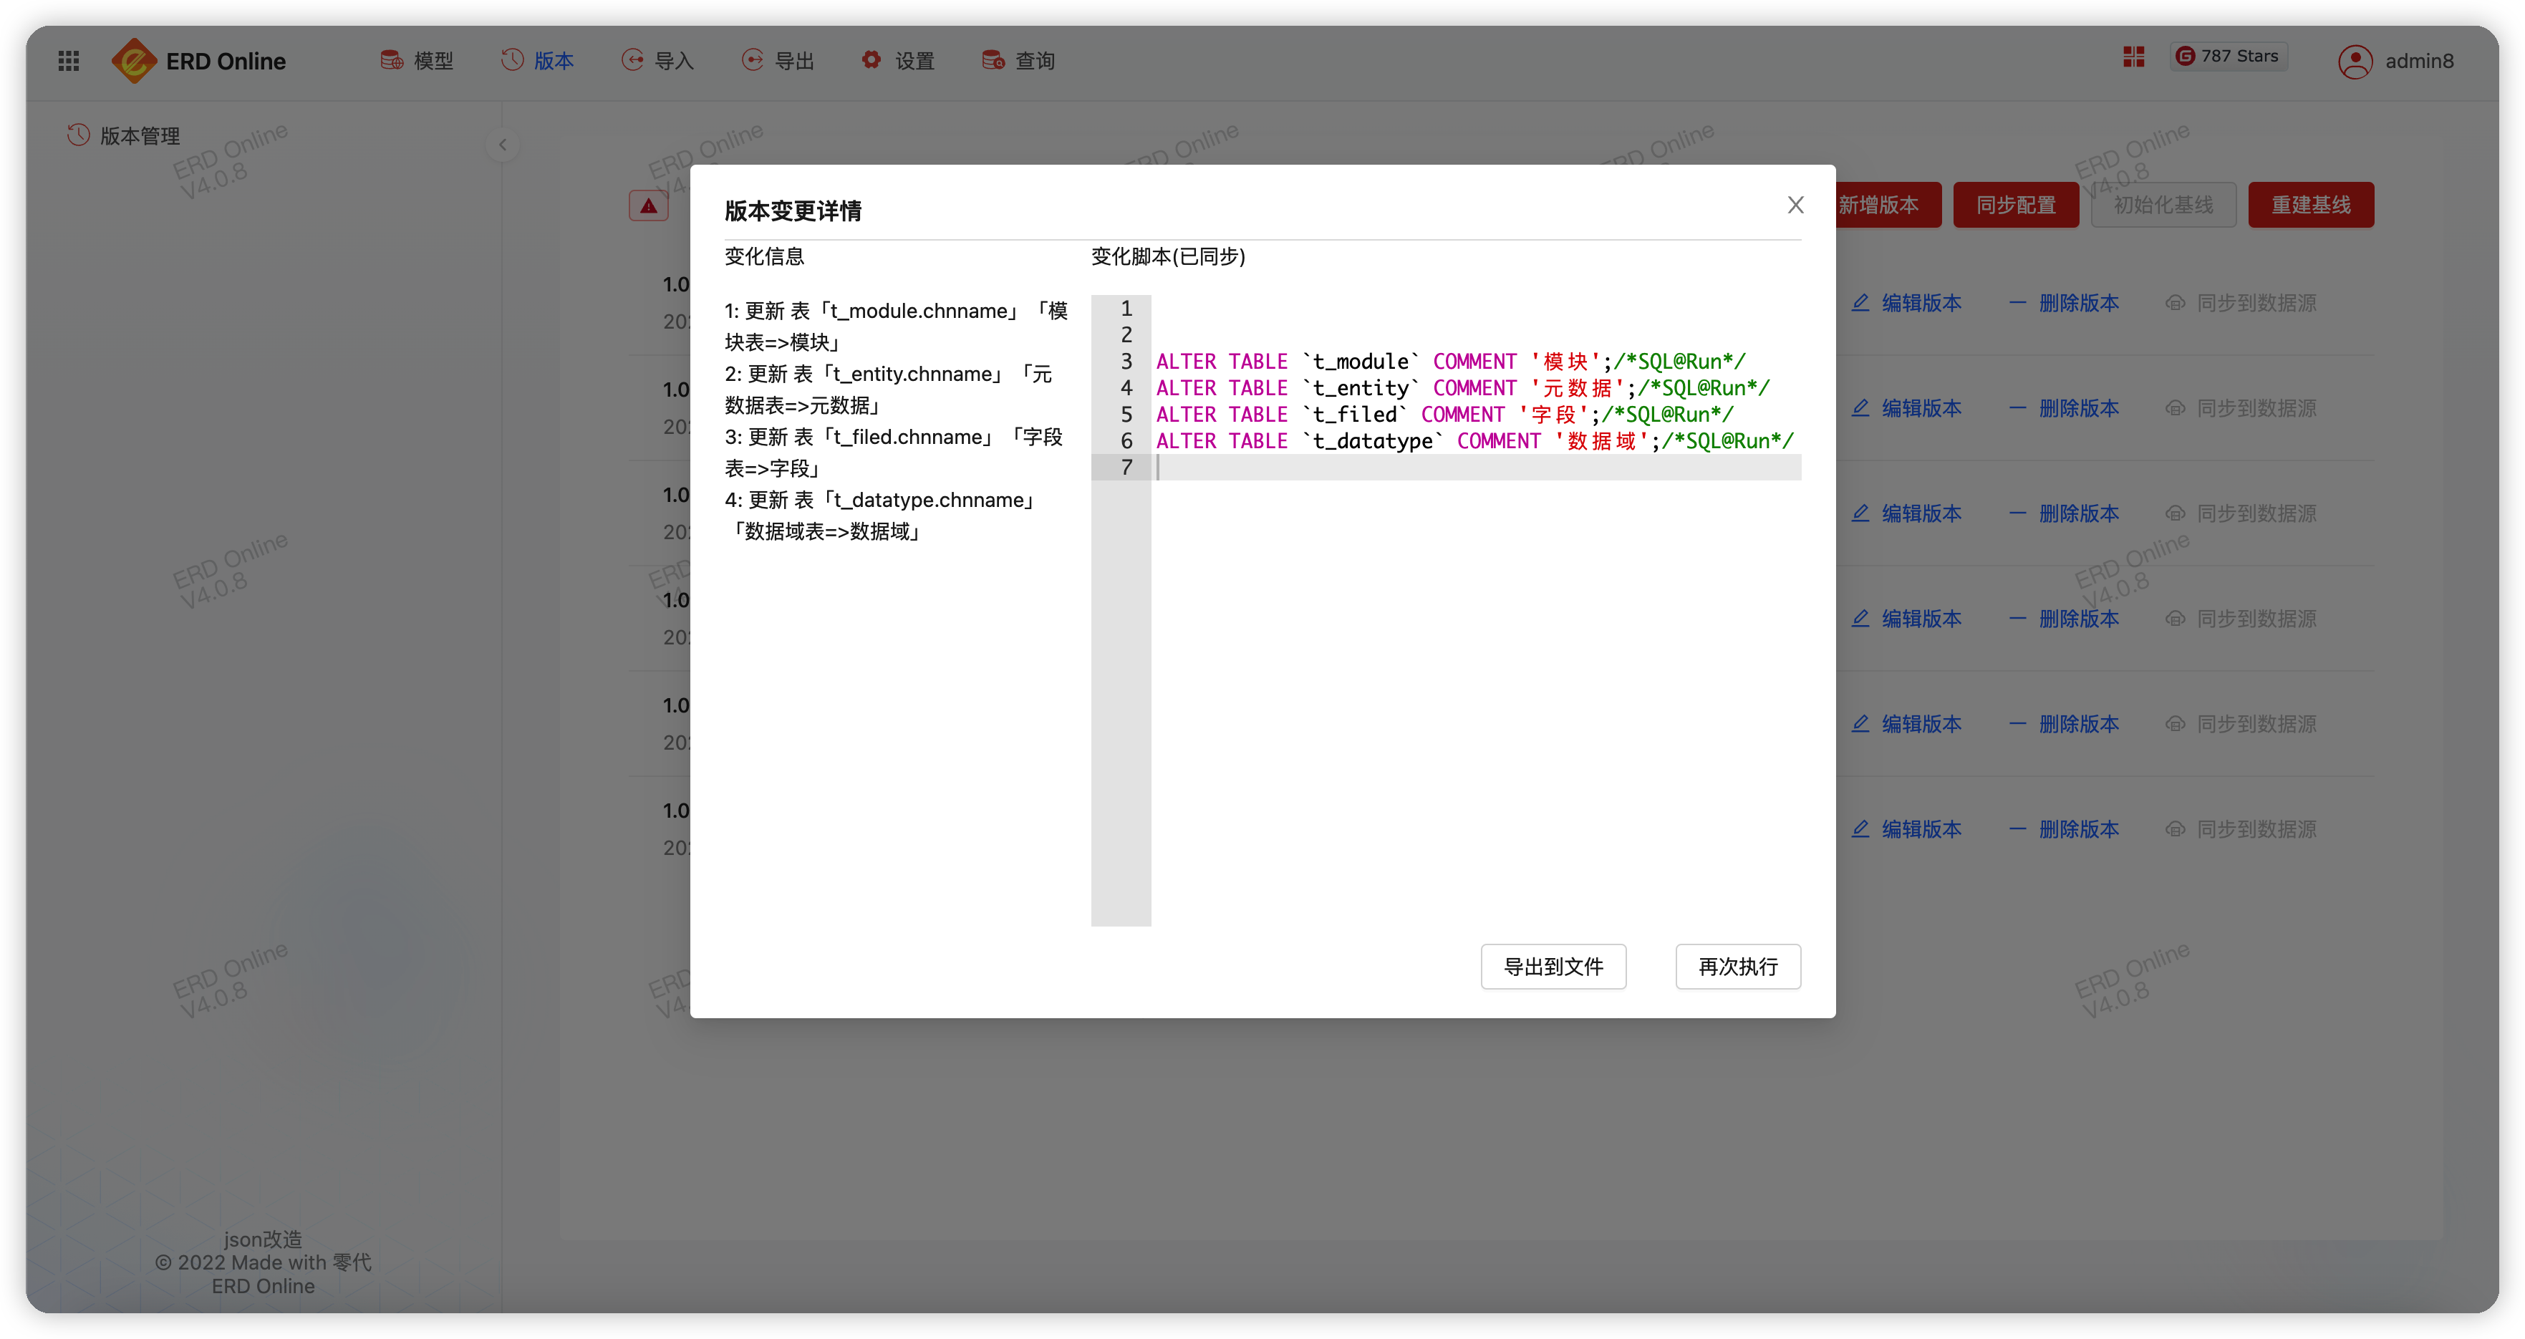
Task: Open the admin8 account name
Action: coord(2419,62)
